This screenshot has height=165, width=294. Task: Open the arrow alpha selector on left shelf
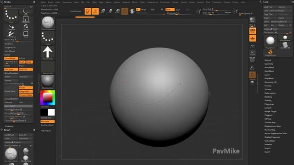48,53
